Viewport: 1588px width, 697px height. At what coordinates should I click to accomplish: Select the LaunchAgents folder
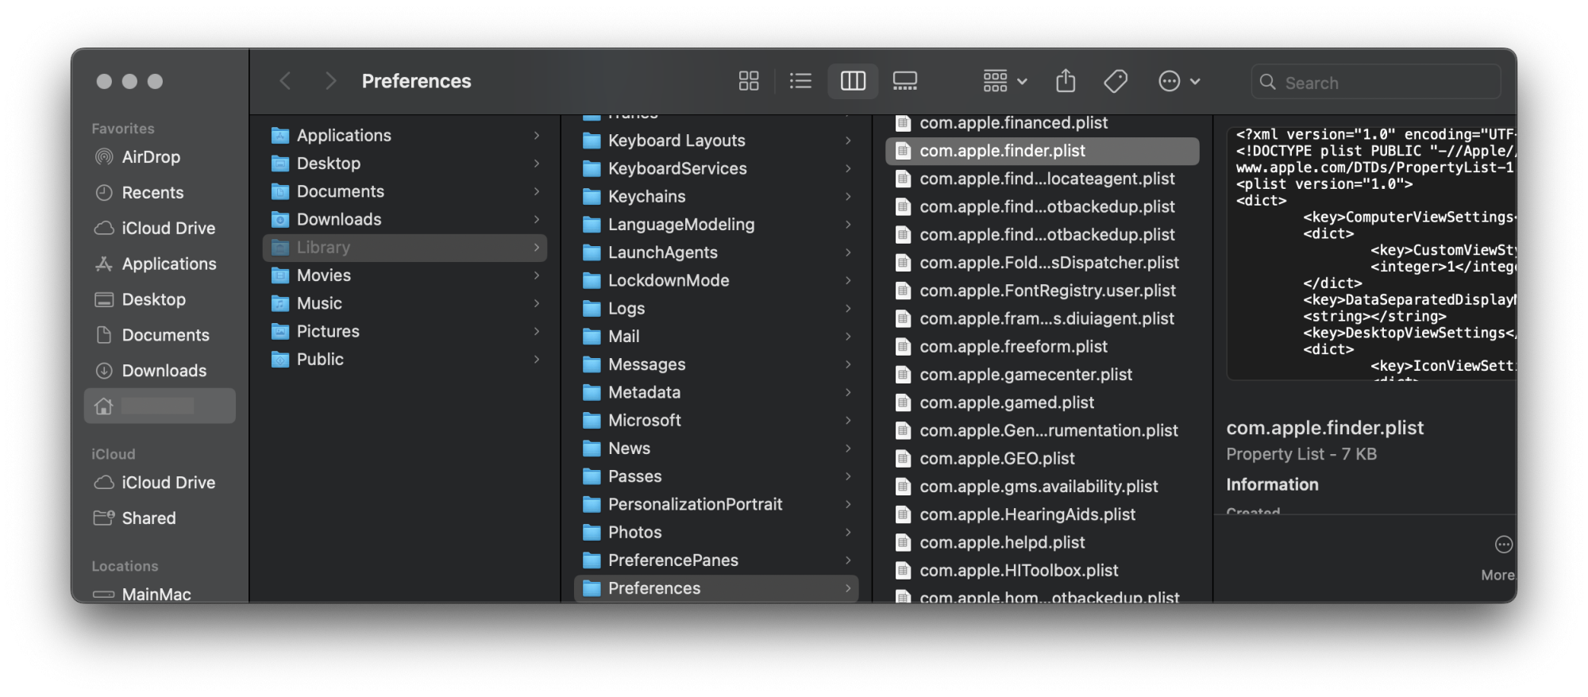(716, 252)
